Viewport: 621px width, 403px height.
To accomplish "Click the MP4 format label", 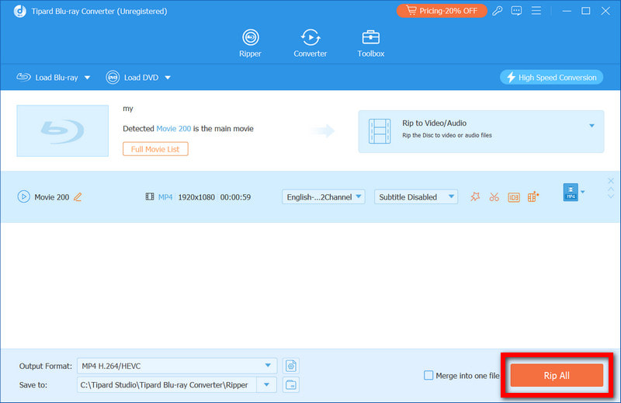I will coord(165,197).
